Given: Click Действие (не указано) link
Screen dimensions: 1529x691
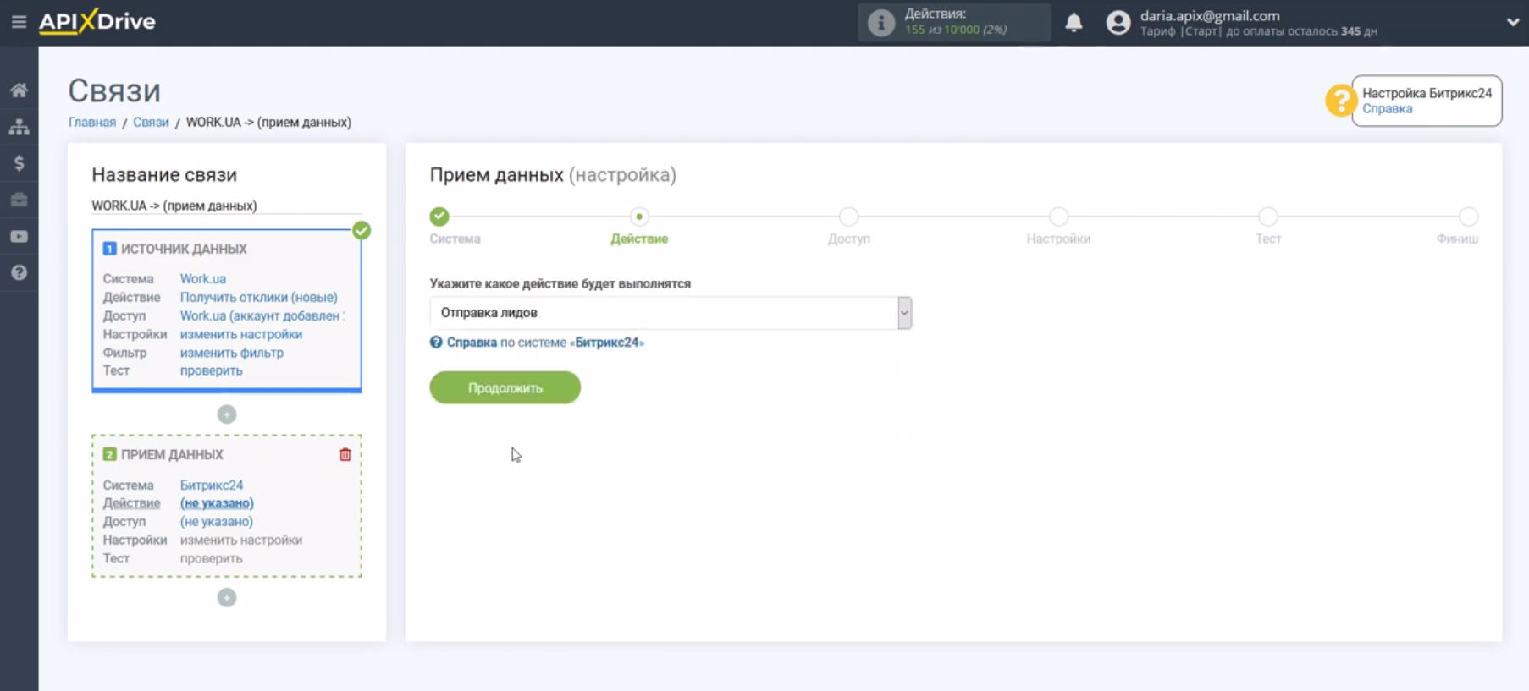Looking at the screenshot, I should tap(217, 503).
